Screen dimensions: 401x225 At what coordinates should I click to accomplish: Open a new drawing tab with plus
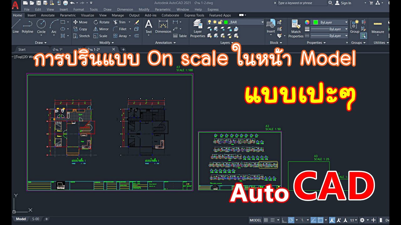pos(123,49)
